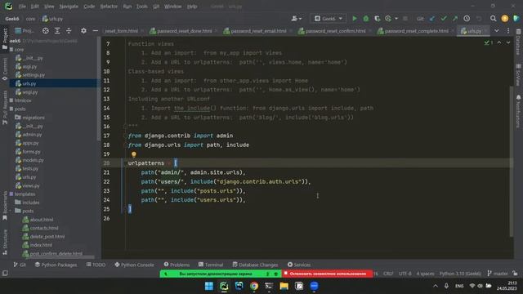Commit changes with the green checkmark icon
Image resolution: width=523 pixels, height=294 pixels.
[443, 19]
